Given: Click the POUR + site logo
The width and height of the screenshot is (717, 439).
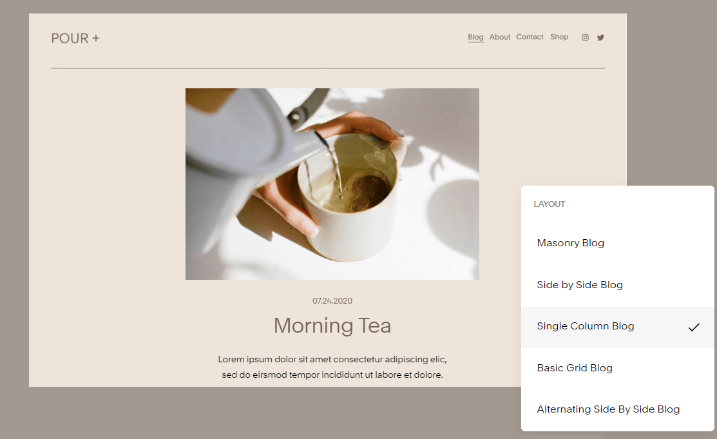Looking at the screenshot, I should [75, 38].
